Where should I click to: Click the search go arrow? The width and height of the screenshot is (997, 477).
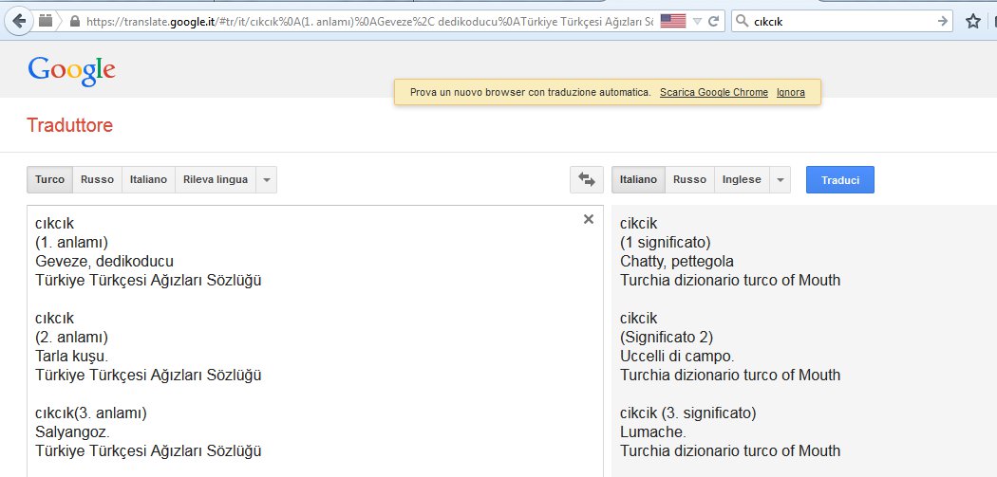coord(942,21)
